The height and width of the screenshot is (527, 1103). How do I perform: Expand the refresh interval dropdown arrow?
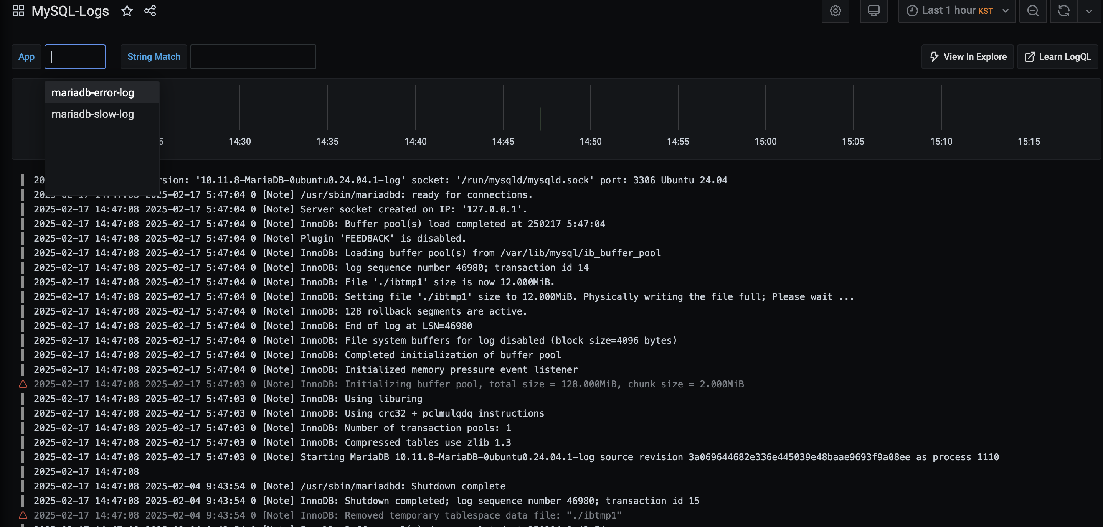(x=1089, y=11)
